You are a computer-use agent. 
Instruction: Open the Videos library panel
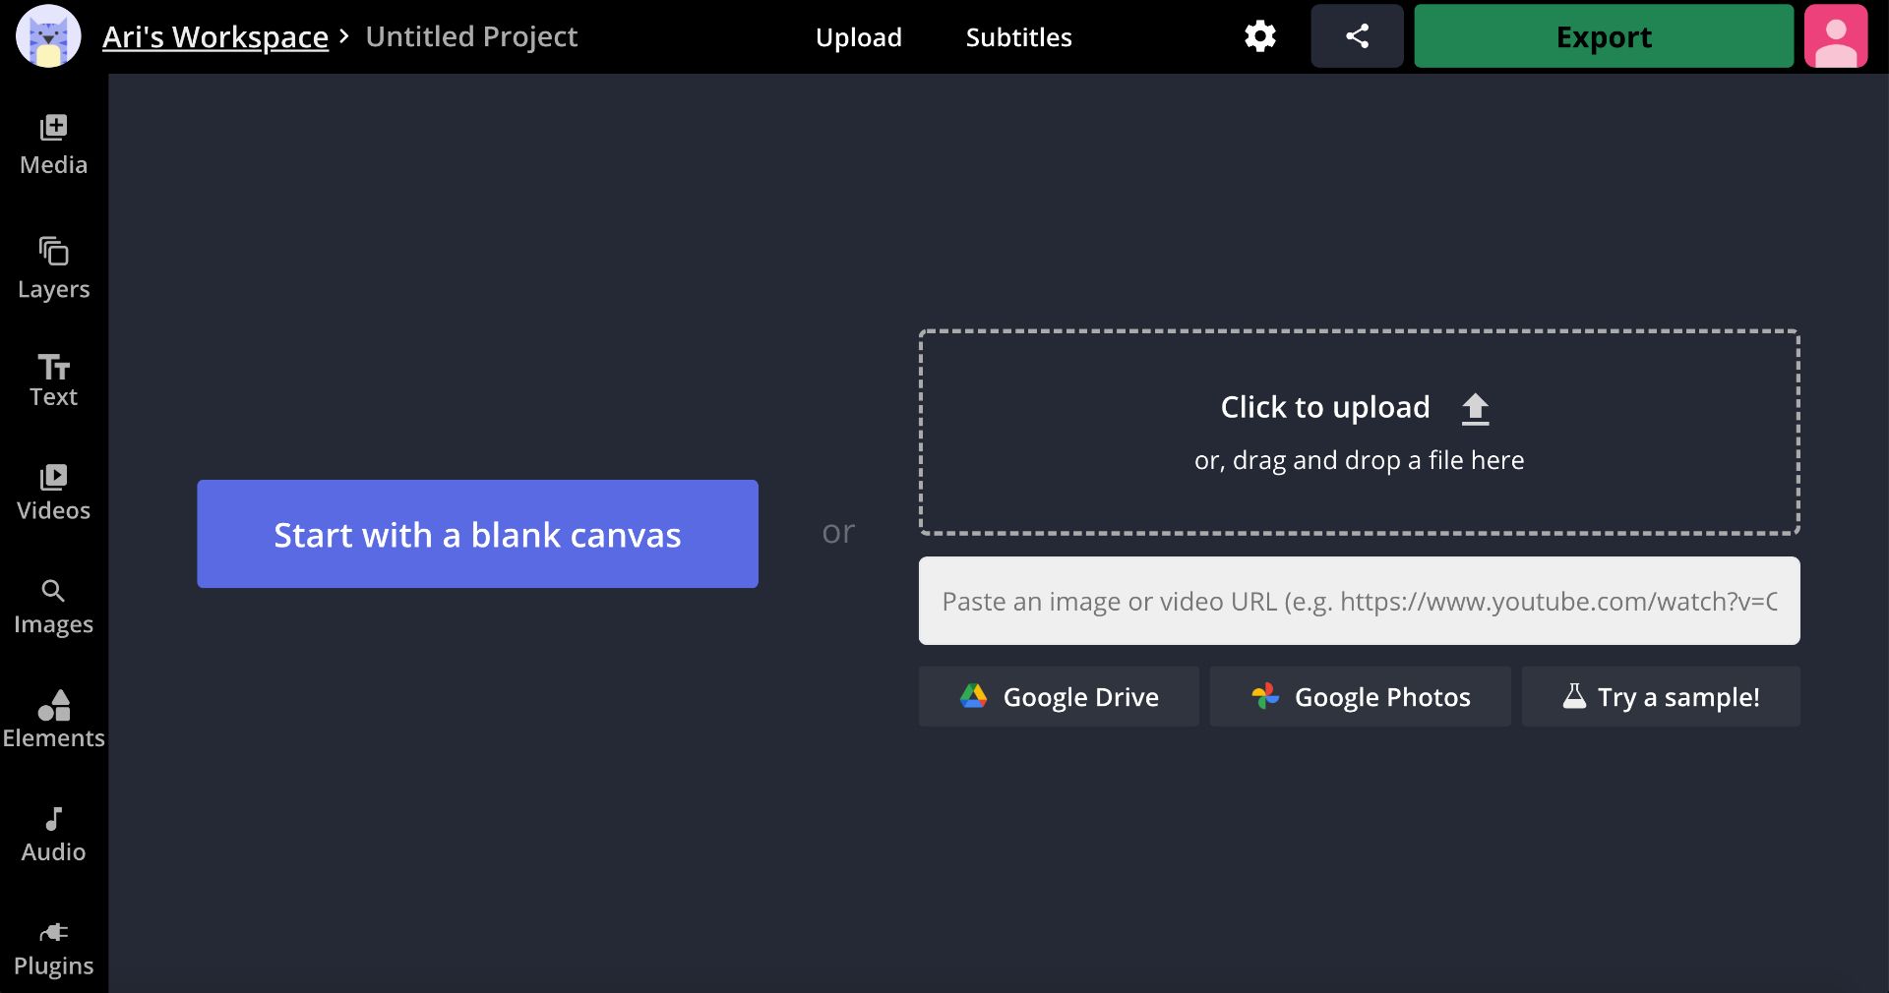click(x=53, y=493)
